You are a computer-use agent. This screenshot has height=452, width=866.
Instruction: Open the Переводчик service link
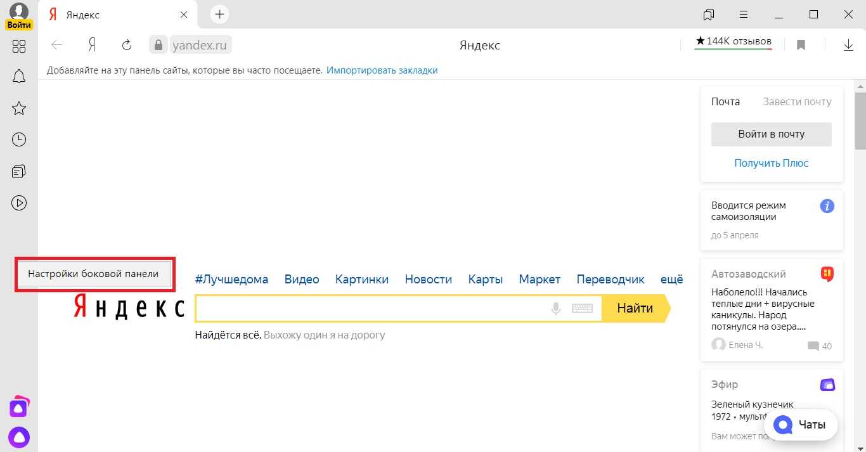pyautogui.click(x=611, y=279)
